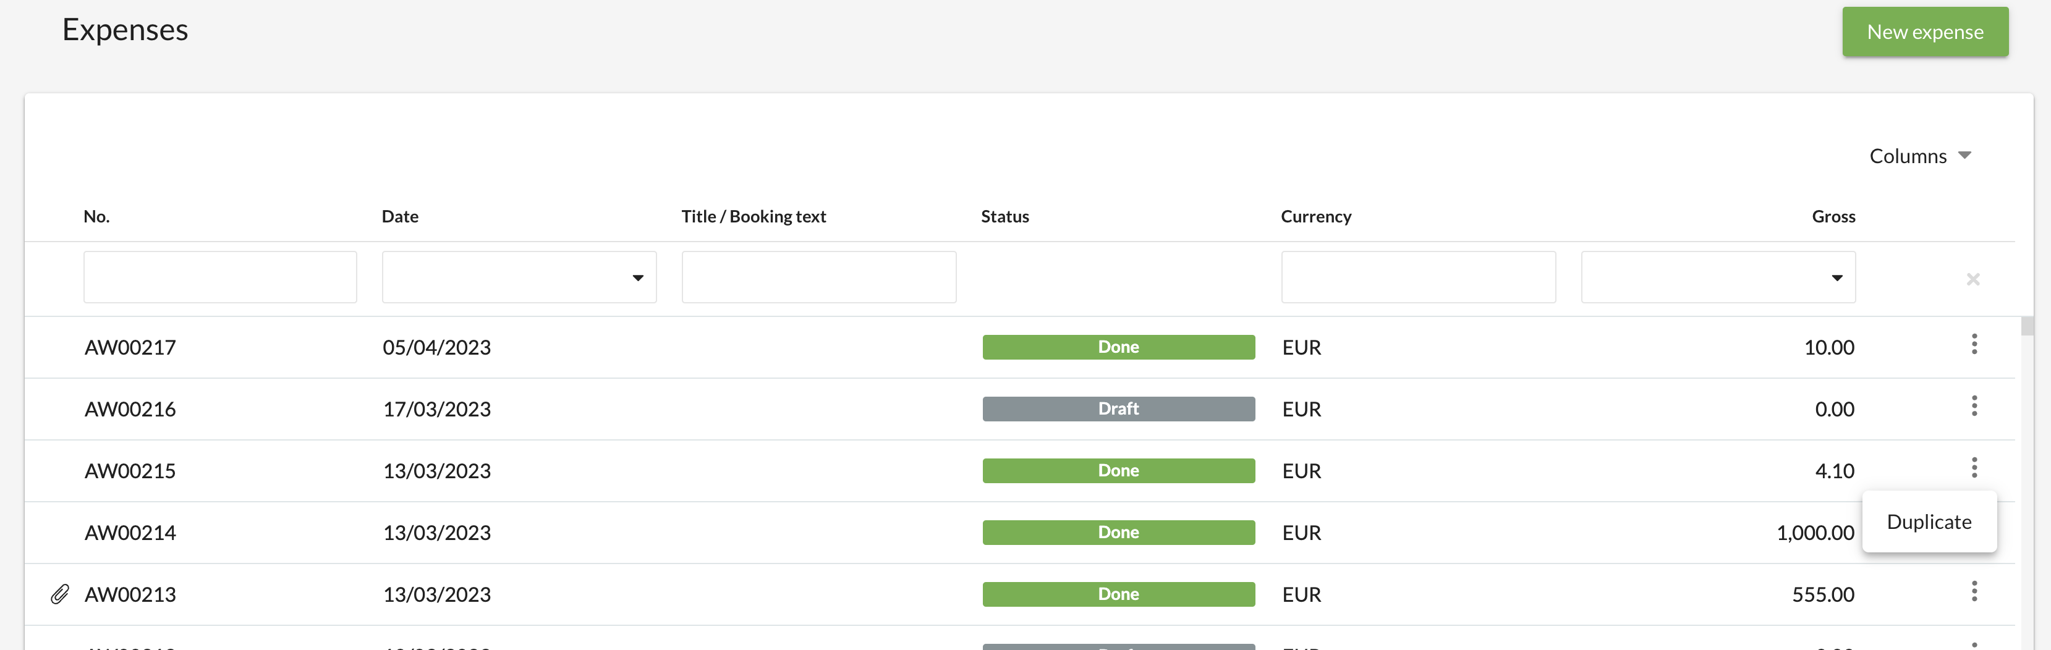Viewport: 2051px width, 650px height.
Task: Click the Title / Booking text filter field
Action: (818, 277)
